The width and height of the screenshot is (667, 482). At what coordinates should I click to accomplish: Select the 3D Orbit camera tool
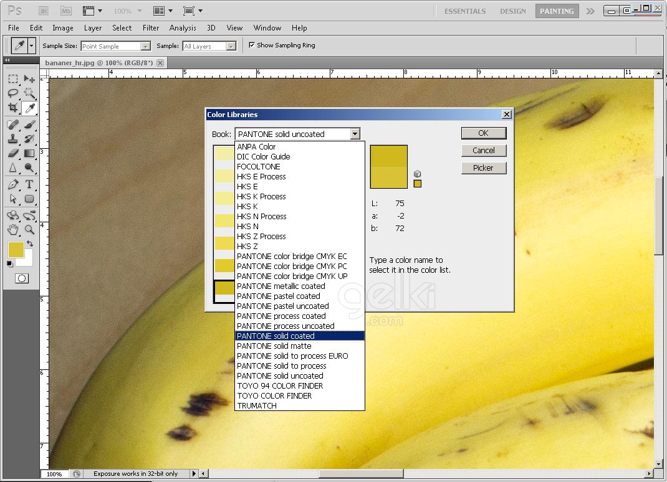tap(29, 215)
